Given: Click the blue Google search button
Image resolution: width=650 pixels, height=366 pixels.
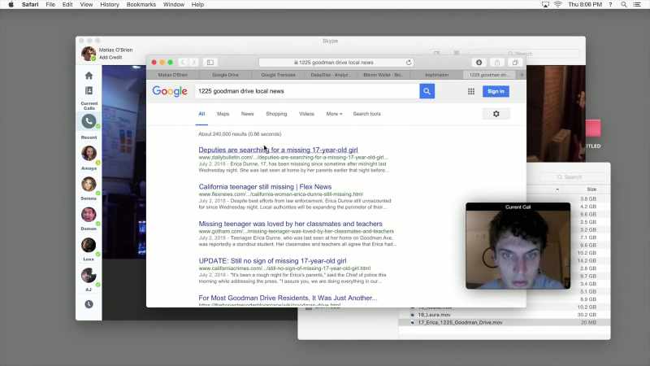Looking at the screenshot, I should pyautogui.click(x=427, y=91).
